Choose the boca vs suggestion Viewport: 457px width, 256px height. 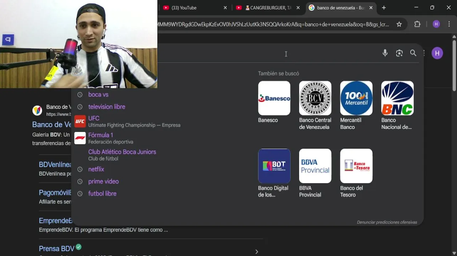[x=98, y=95]
